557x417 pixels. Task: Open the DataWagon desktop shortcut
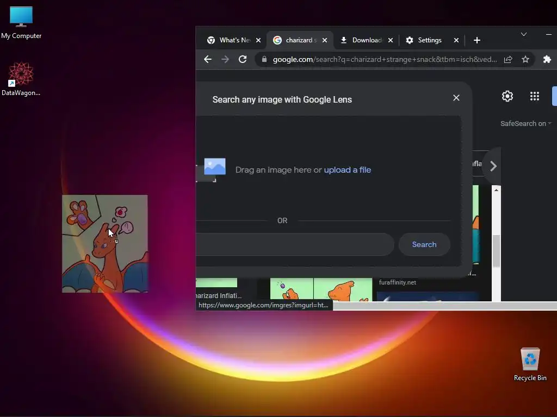click(x=21, y=79)
